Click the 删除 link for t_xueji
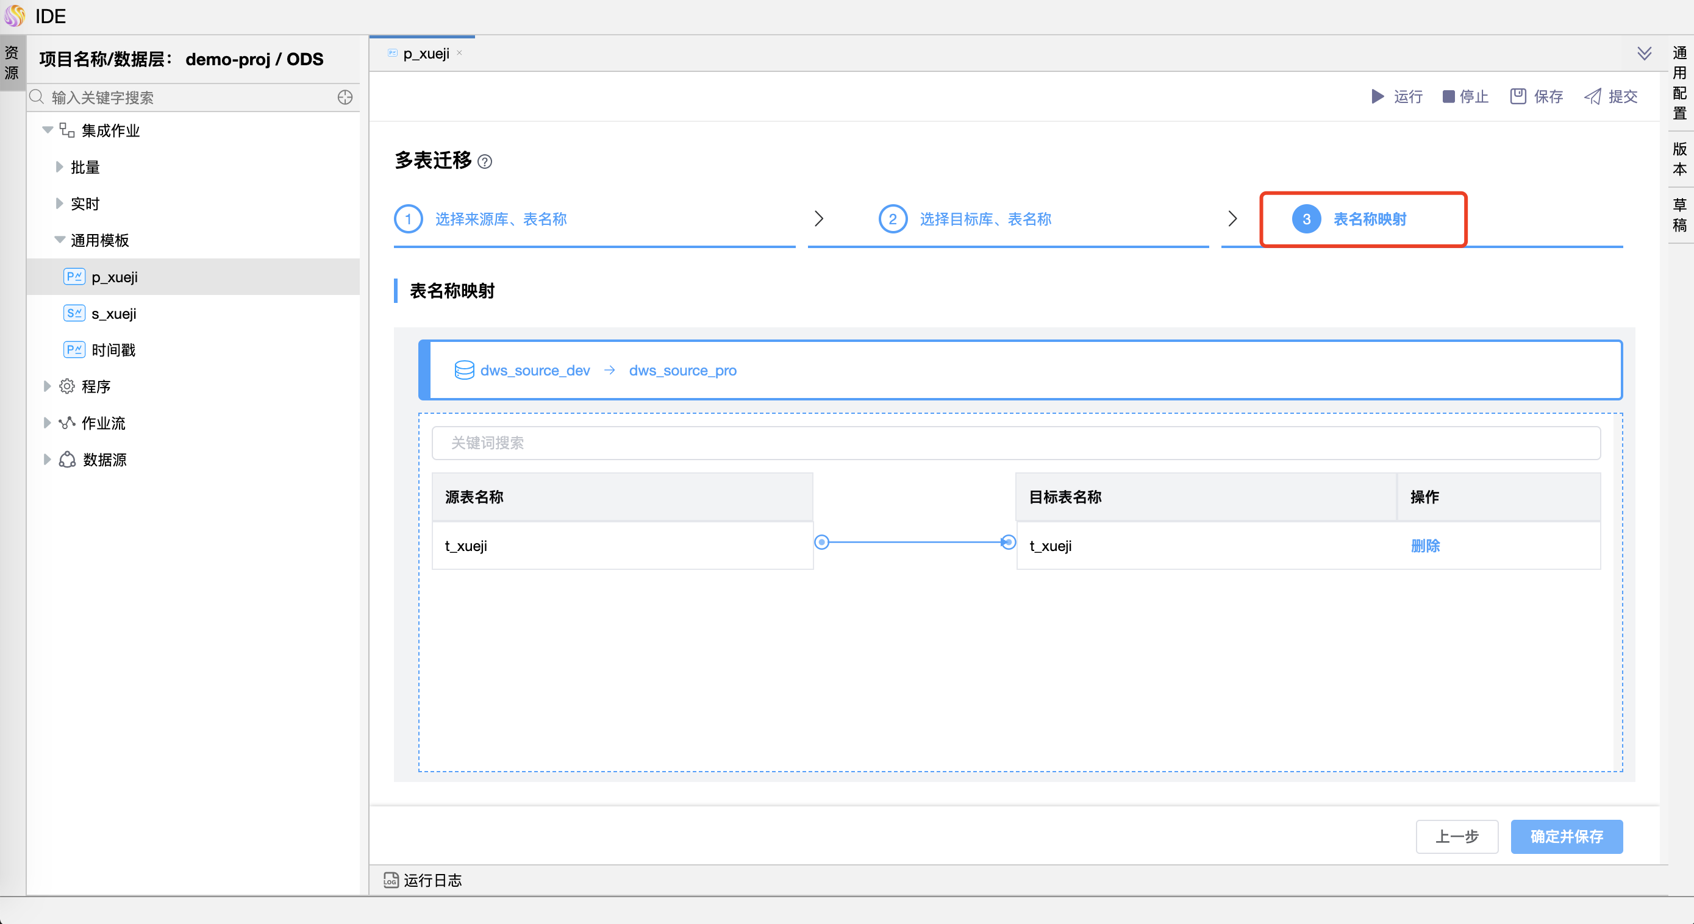 (x=1425, y=546)
